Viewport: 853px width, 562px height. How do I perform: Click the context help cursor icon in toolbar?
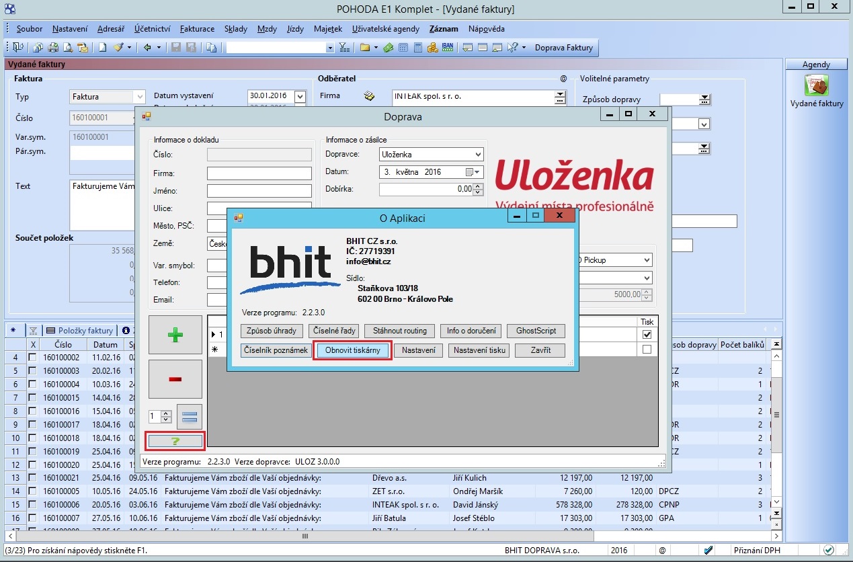[513, 48]
